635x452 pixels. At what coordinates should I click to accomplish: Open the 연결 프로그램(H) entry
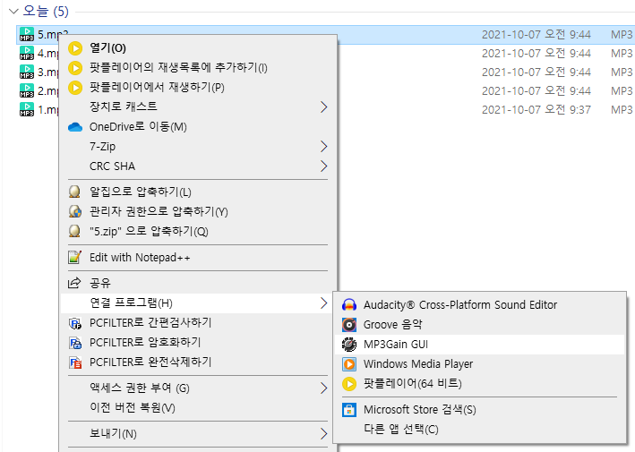coord(199,303)
